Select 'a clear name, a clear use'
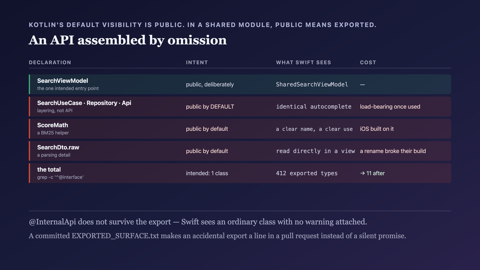 tap(314, 129)
